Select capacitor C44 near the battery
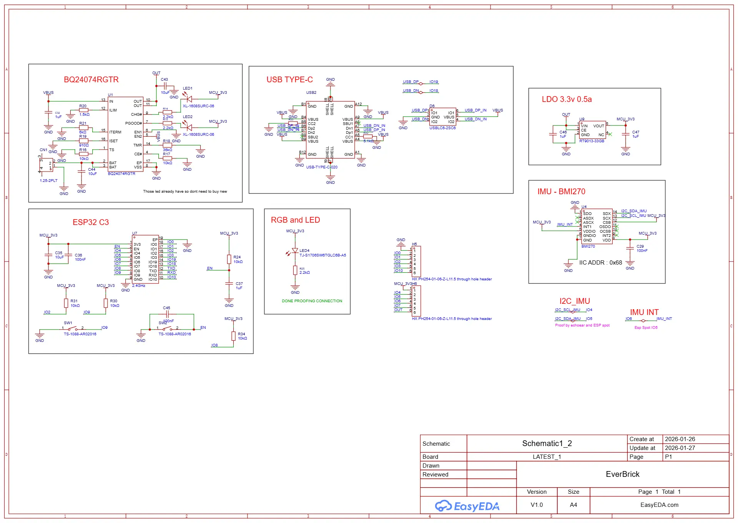The width and height of the screenshot is (738, 523). (x=81, y=172)
